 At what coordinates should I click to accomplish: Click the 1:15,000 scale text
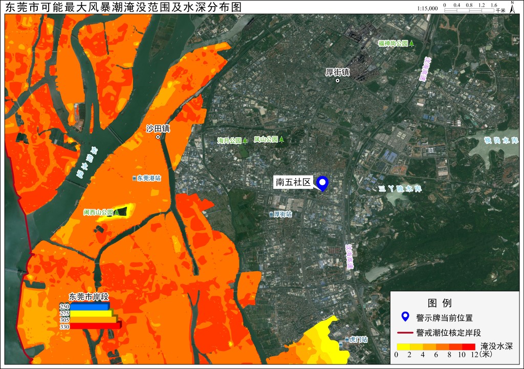tap(427, 8)
